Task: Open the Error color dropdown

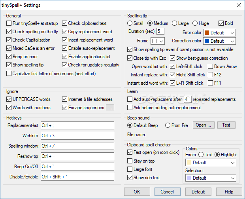Action: tap(219, 33)
